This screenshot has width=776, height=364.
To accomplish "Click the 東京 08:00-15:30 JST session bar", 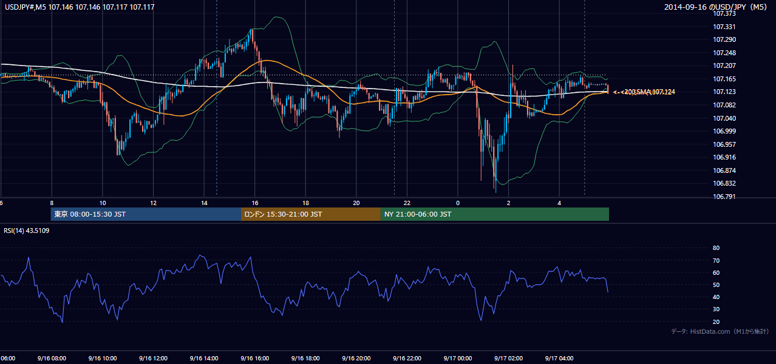I will tap(146, 214).
